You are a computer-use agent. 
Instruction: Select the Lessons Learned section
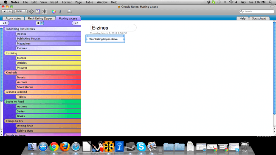click(42, 92)
